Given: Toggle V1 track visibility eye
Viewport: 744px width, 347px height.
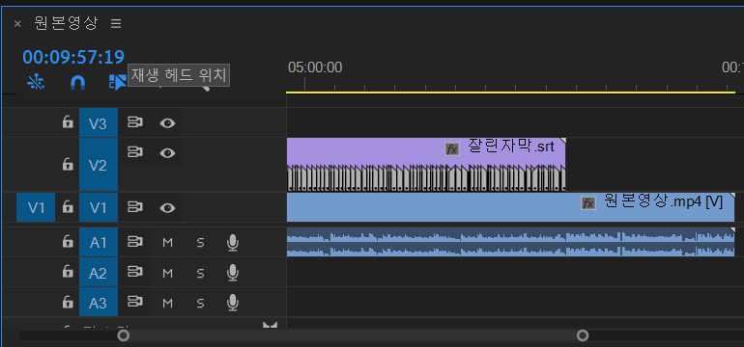Looking at the screenshot, I should (167, 208).
